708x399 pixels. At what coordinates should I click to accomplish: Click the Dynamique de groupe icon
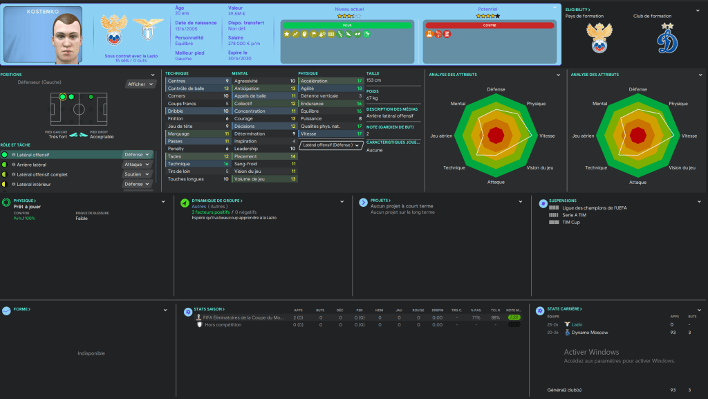185,203
